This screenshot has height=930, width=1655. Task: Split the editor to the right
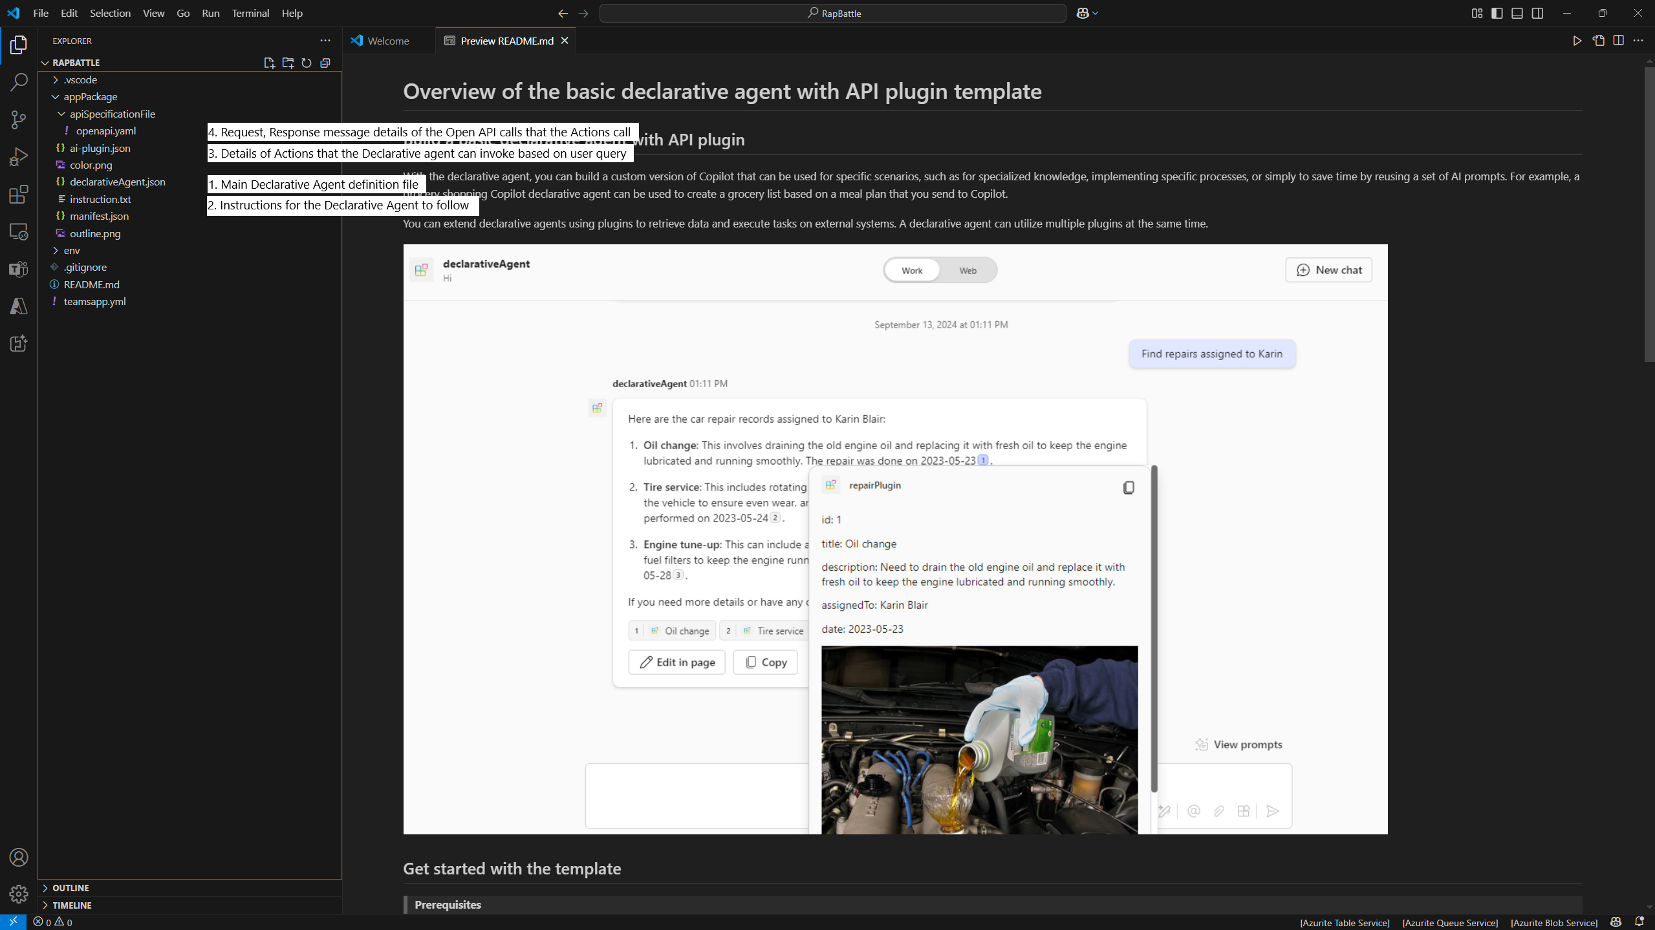(1618, 41)
